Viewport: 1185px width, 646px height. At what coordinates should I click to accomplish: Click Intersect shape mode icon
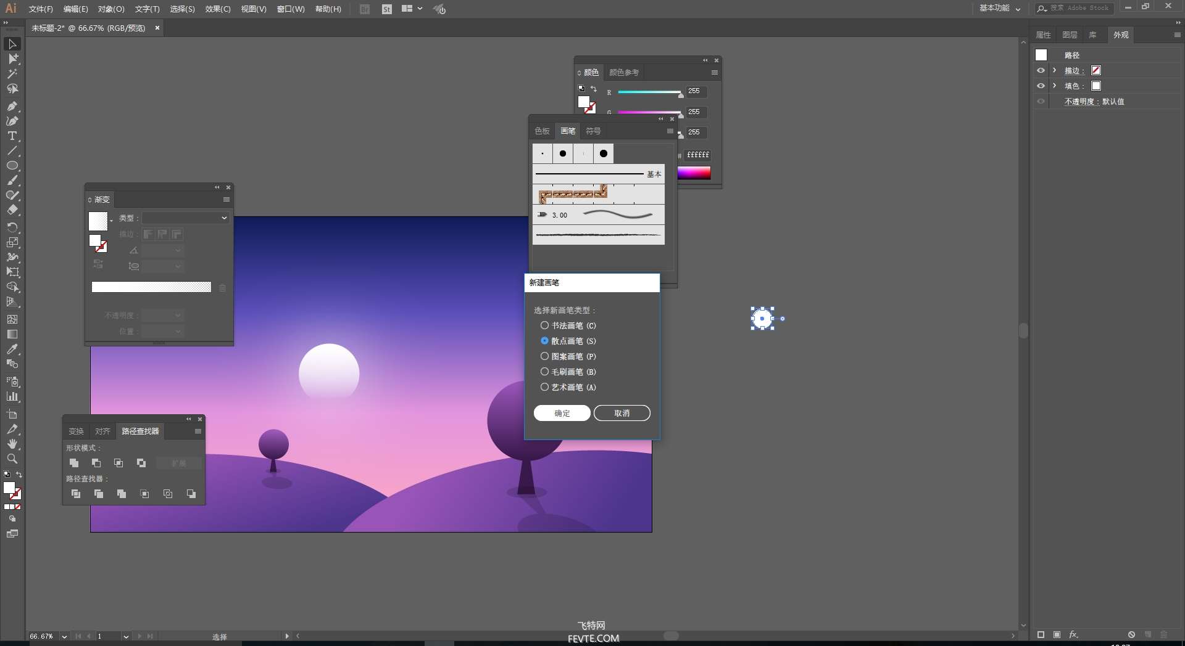click(118, 463)
